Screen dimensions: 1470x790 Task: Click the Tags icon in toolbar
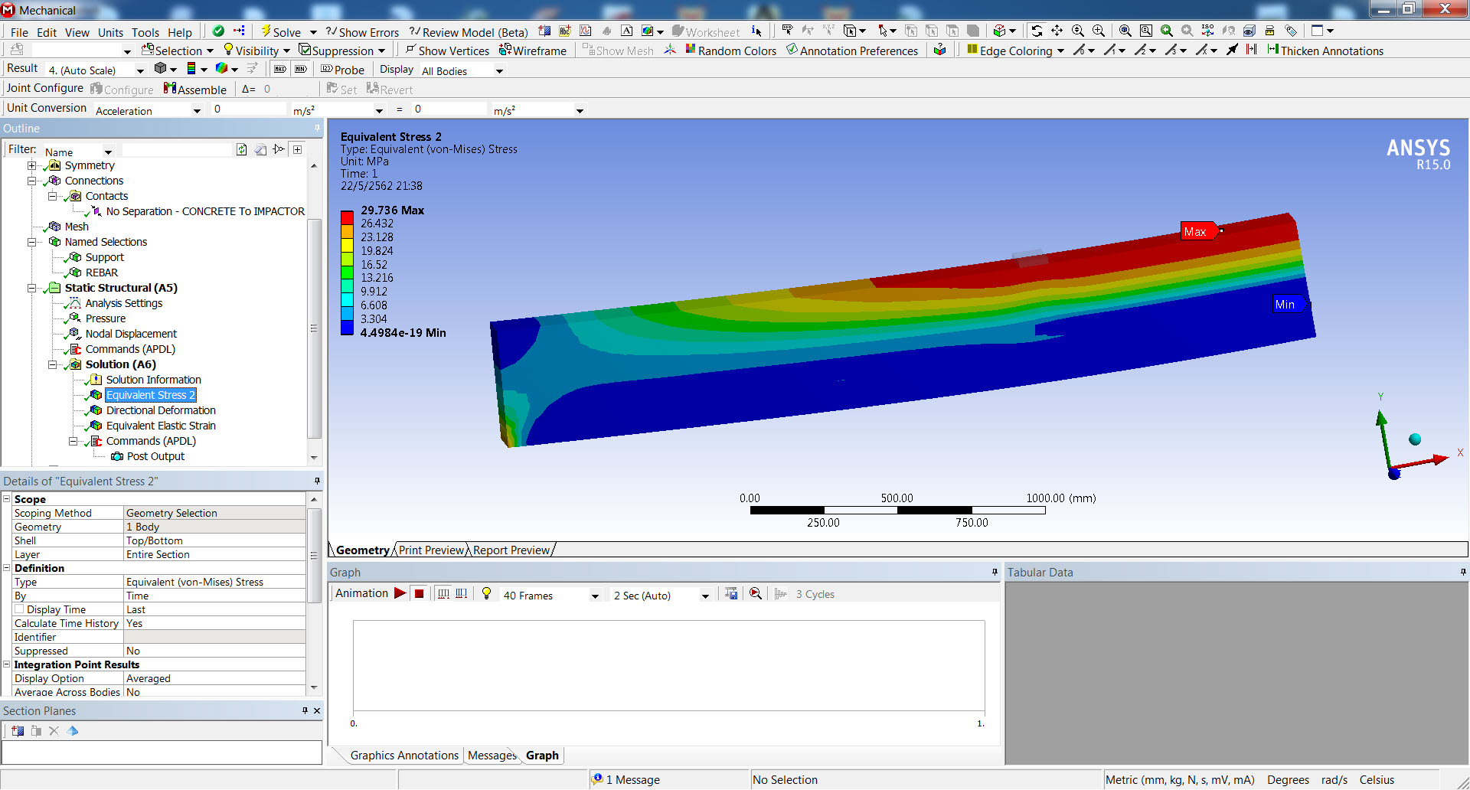(1291, 31)
